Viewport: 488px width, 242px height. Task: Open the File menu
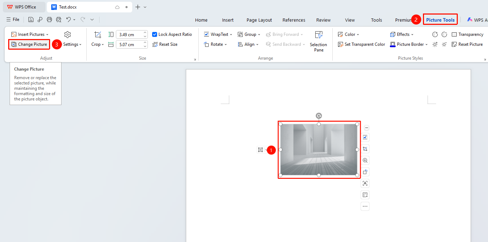[13, 20]
